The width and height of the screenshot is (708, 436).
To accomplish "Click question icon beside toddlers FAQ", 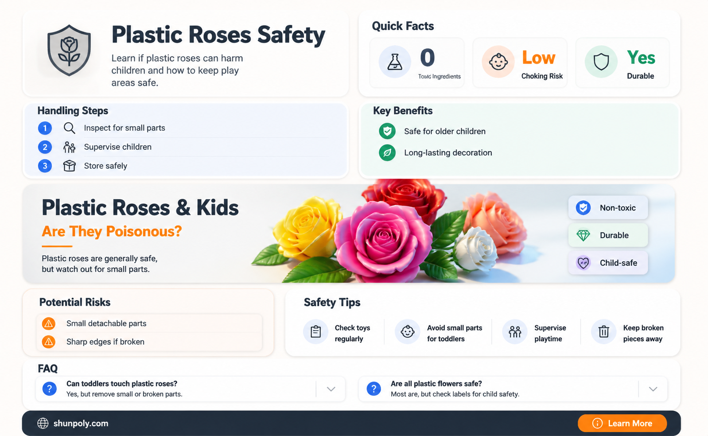I will point(49,389).
